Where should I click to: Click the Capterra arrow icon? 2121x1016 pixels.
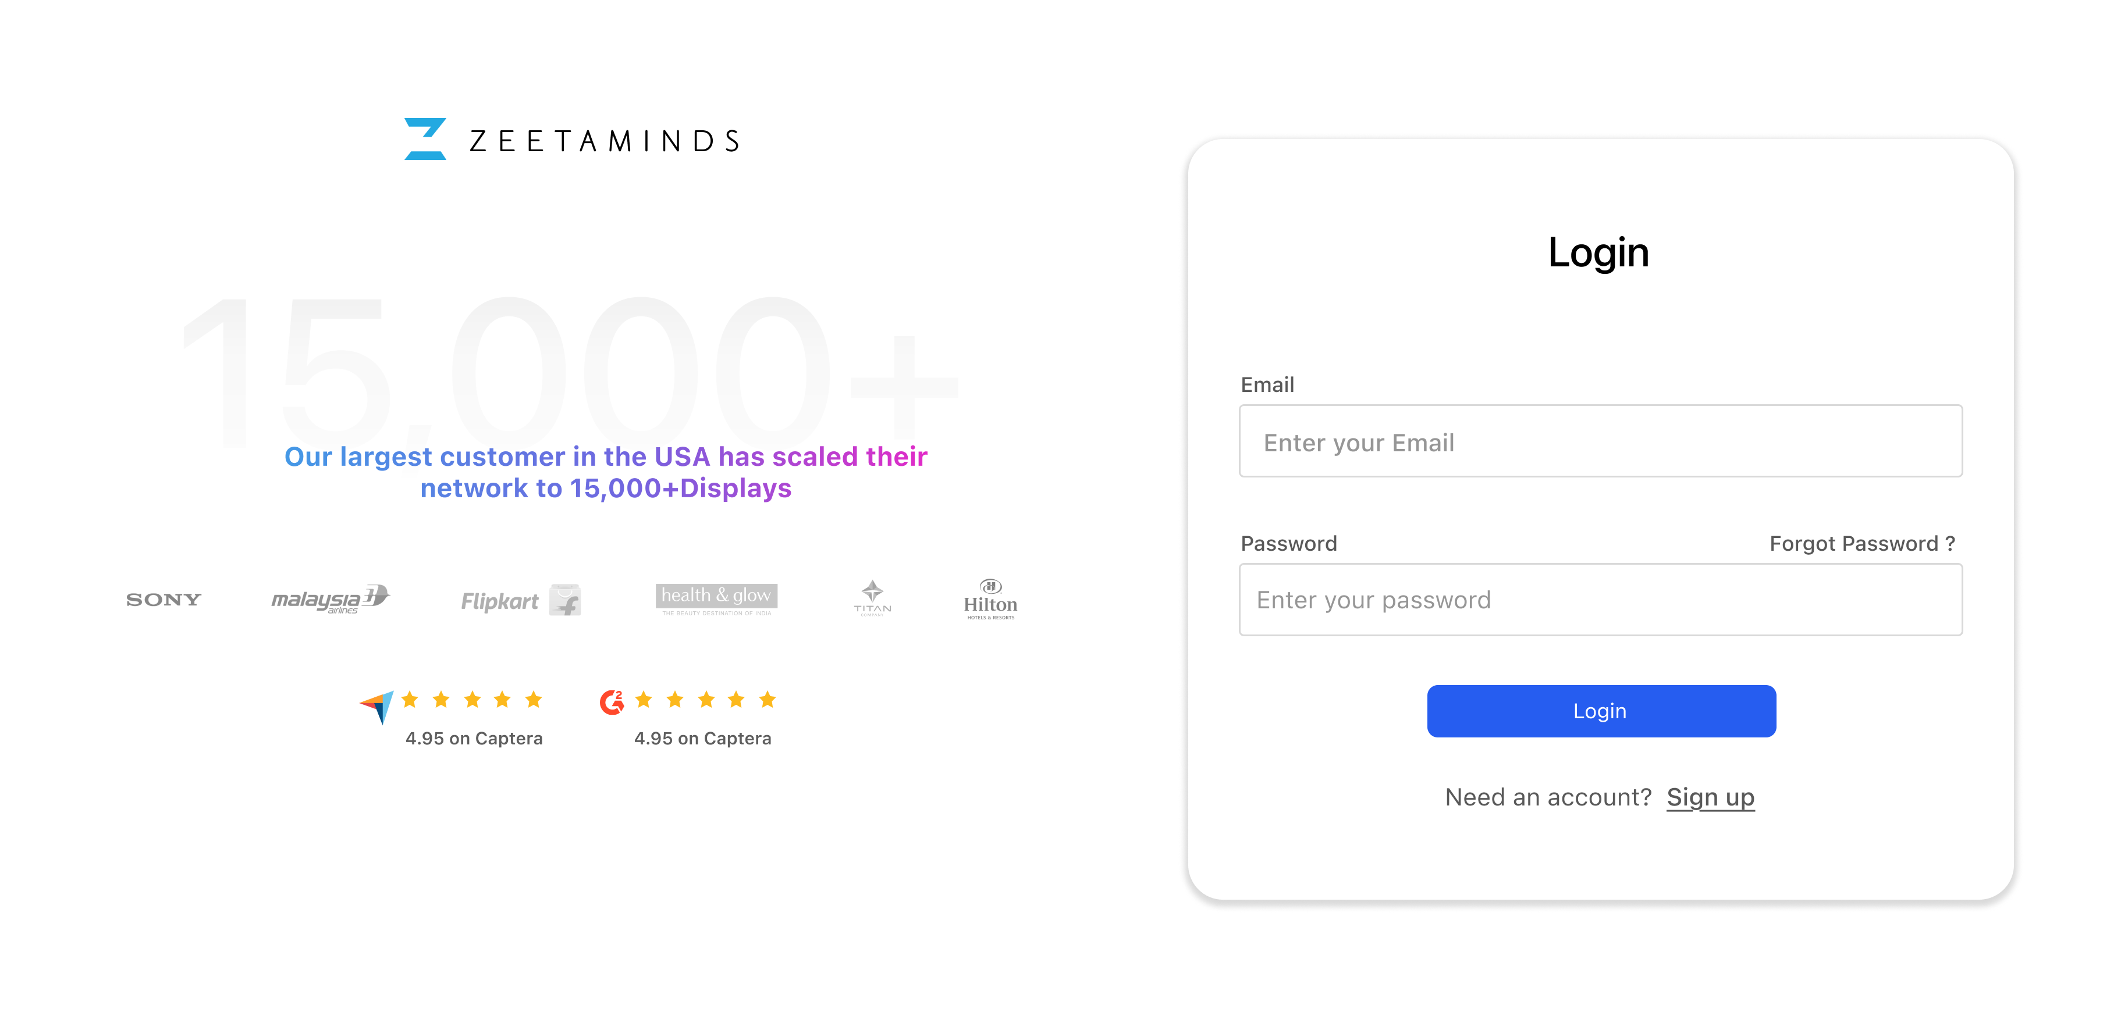pyautogui.click(x=377, y=706)
